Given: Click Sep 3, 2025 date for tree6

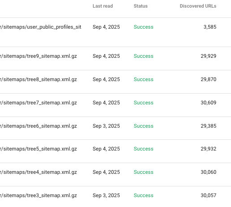Looking at the screenshot, I should tap(106, 126).
